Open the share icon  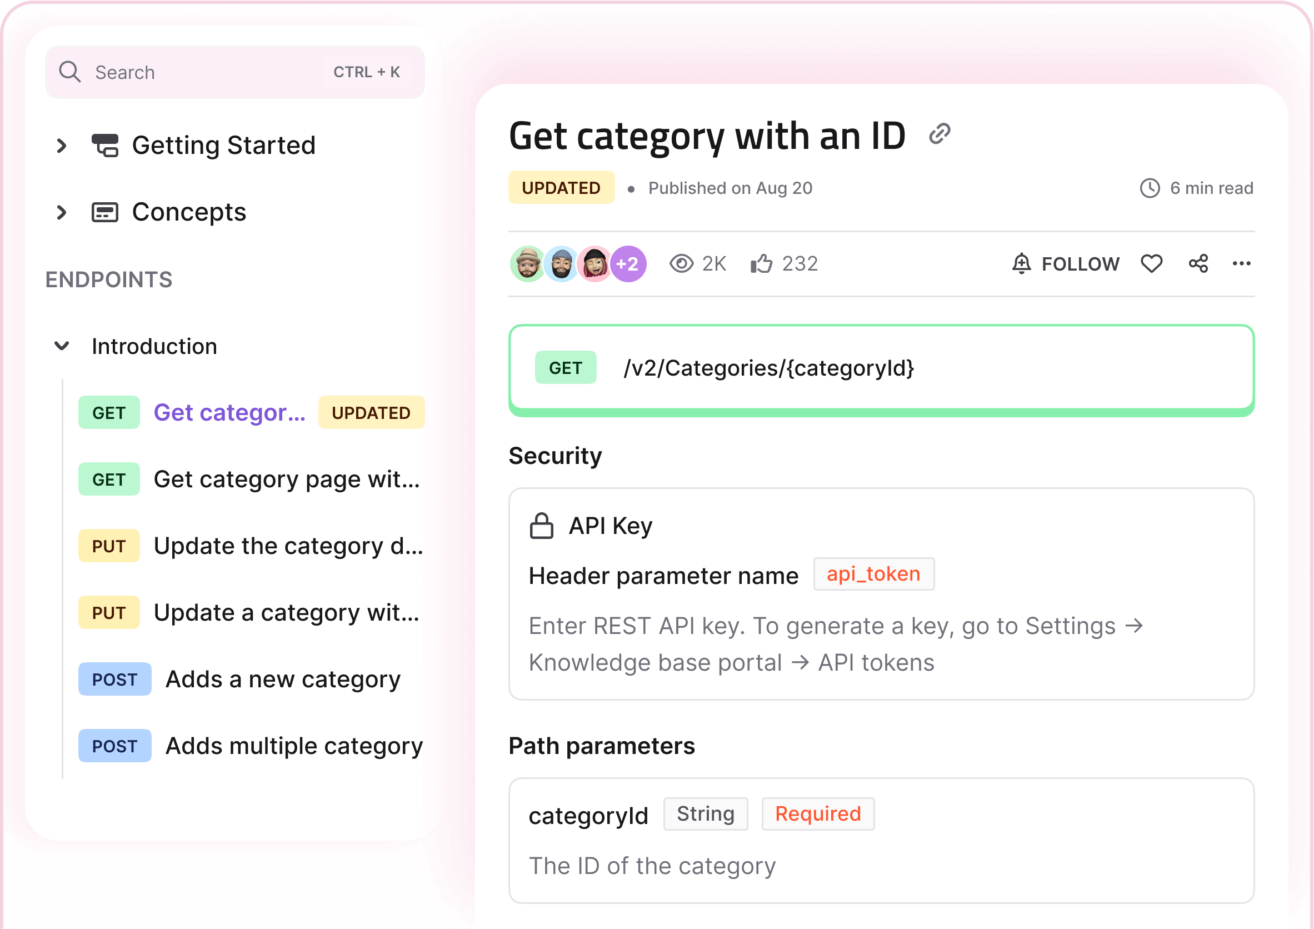[x=1198, y=264]
